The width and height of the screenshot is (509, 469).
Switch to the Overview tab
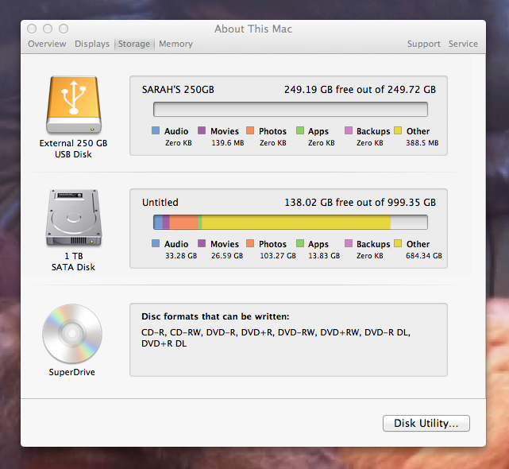point(47,44)
